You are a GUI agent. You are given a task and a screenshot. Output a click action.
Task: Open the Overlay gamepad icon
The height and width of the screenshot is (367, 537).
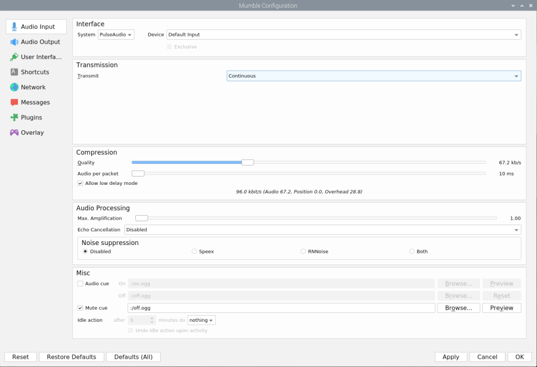coord(14,132)
